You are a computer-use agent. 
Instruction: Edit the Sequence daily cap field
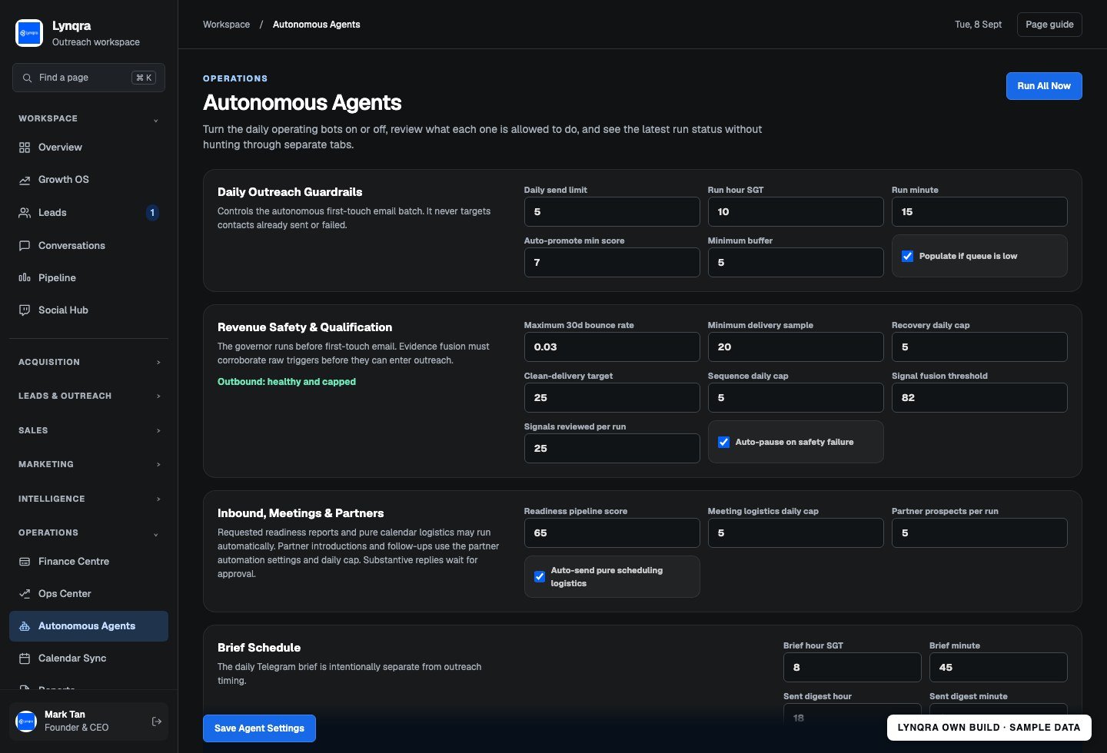pyautogui.click(x=796, y=398)
